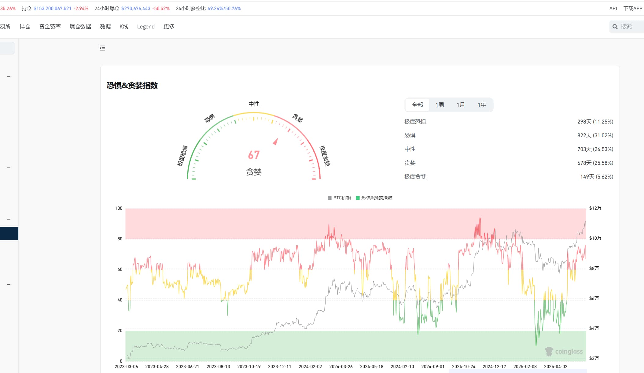Open the 资金费率 menu item
The width and height of the screenshot is (644, 373).
pos(50,27)
